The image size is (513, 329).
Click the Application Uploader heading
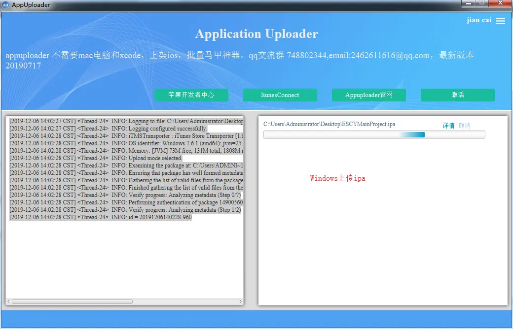(x=256, y=34)
